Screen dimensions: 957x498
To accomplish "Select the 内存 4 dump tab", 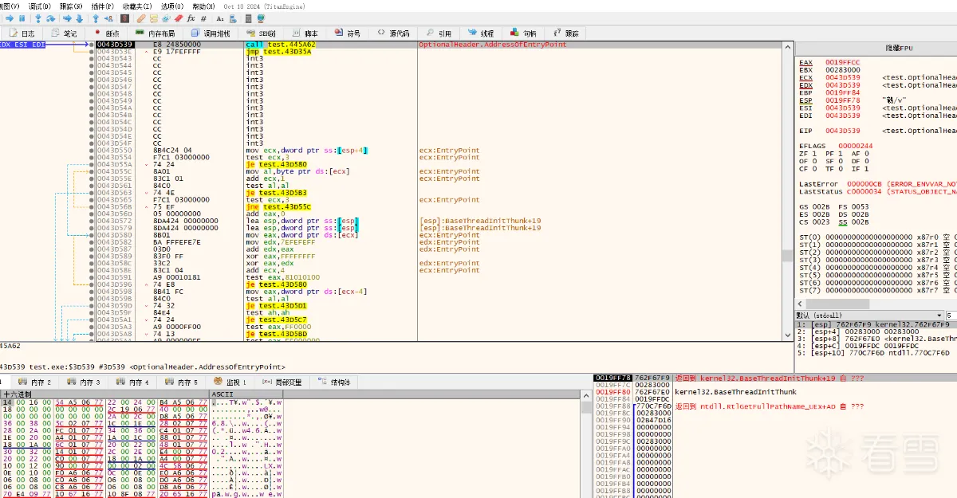I will pos(134,382).
